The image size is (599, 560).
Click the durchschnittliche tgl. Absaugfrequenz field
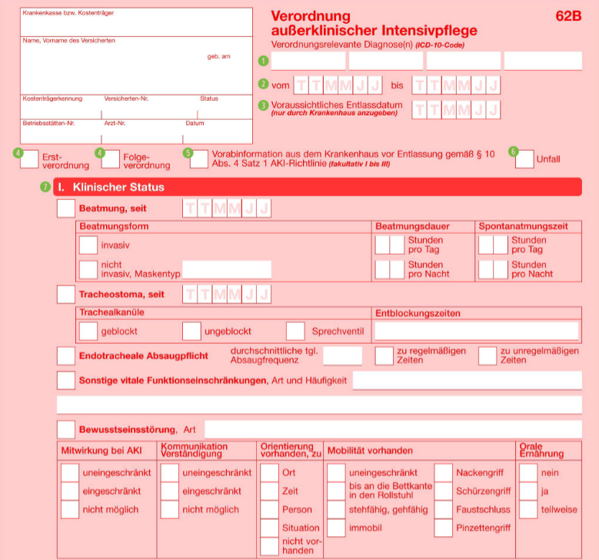coord(343,356)
